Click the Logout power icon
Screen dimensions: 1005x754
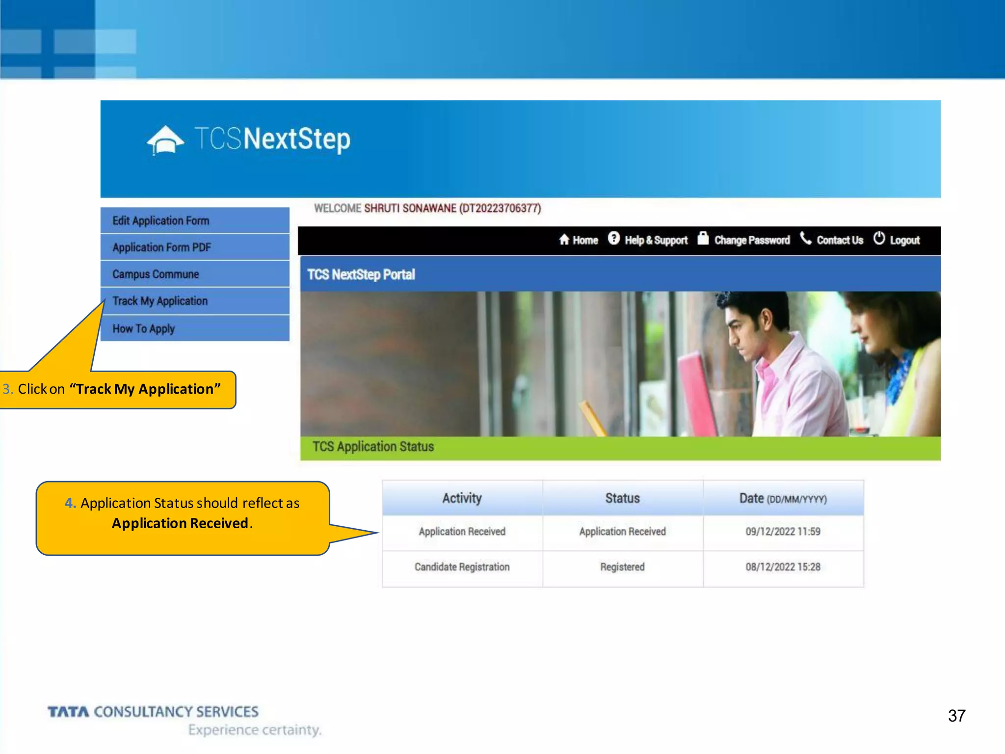[x=879, y=239]
